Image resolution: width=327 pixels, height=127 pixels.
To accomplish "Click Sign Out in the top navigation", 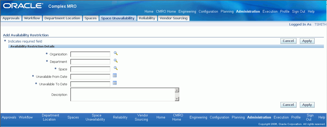I will tap(299, 12).
